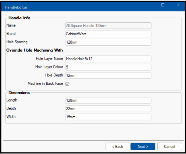Go back with the Back button

click(x=118, y=147)
